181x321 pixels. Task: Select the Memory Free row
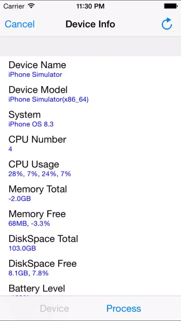90,218
